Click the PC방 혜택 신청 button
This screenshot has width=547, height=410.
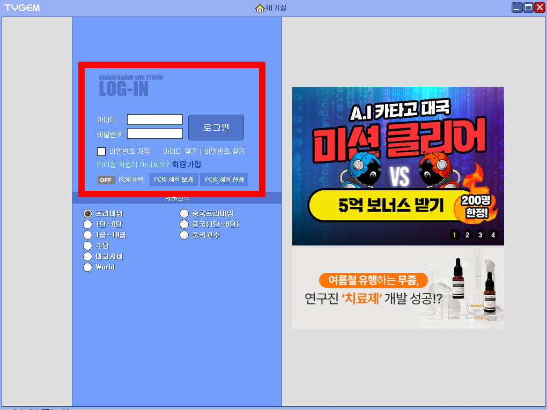point(224,179)
